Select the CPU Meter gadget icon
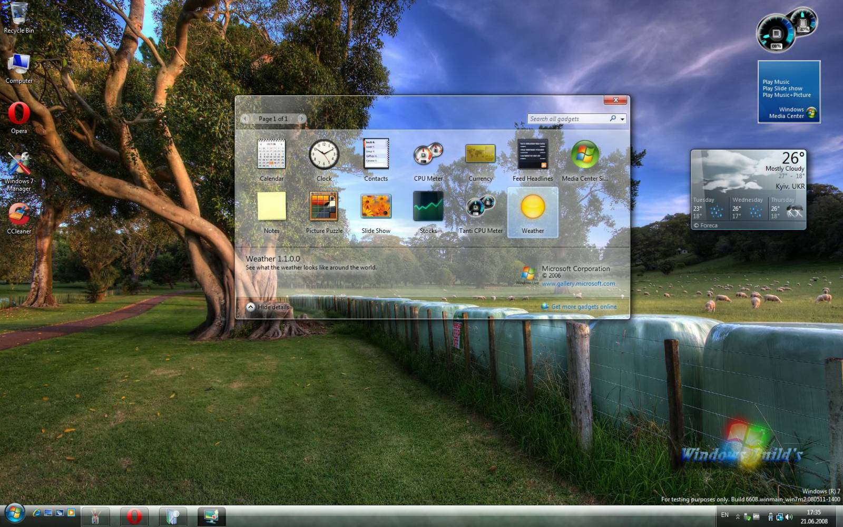Viewport: 843px width, 527px height. 428,154
